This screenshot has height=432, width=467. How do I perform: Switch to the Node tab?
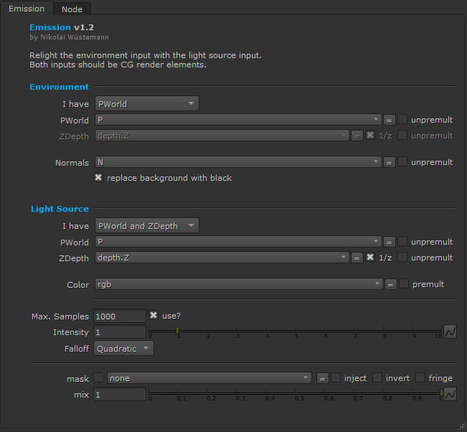[x=72, y=9]
